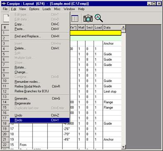This screenshot has width=163, height=151.
Task: Click the new document toolbar icon
Action: click(x=7, y=18)
